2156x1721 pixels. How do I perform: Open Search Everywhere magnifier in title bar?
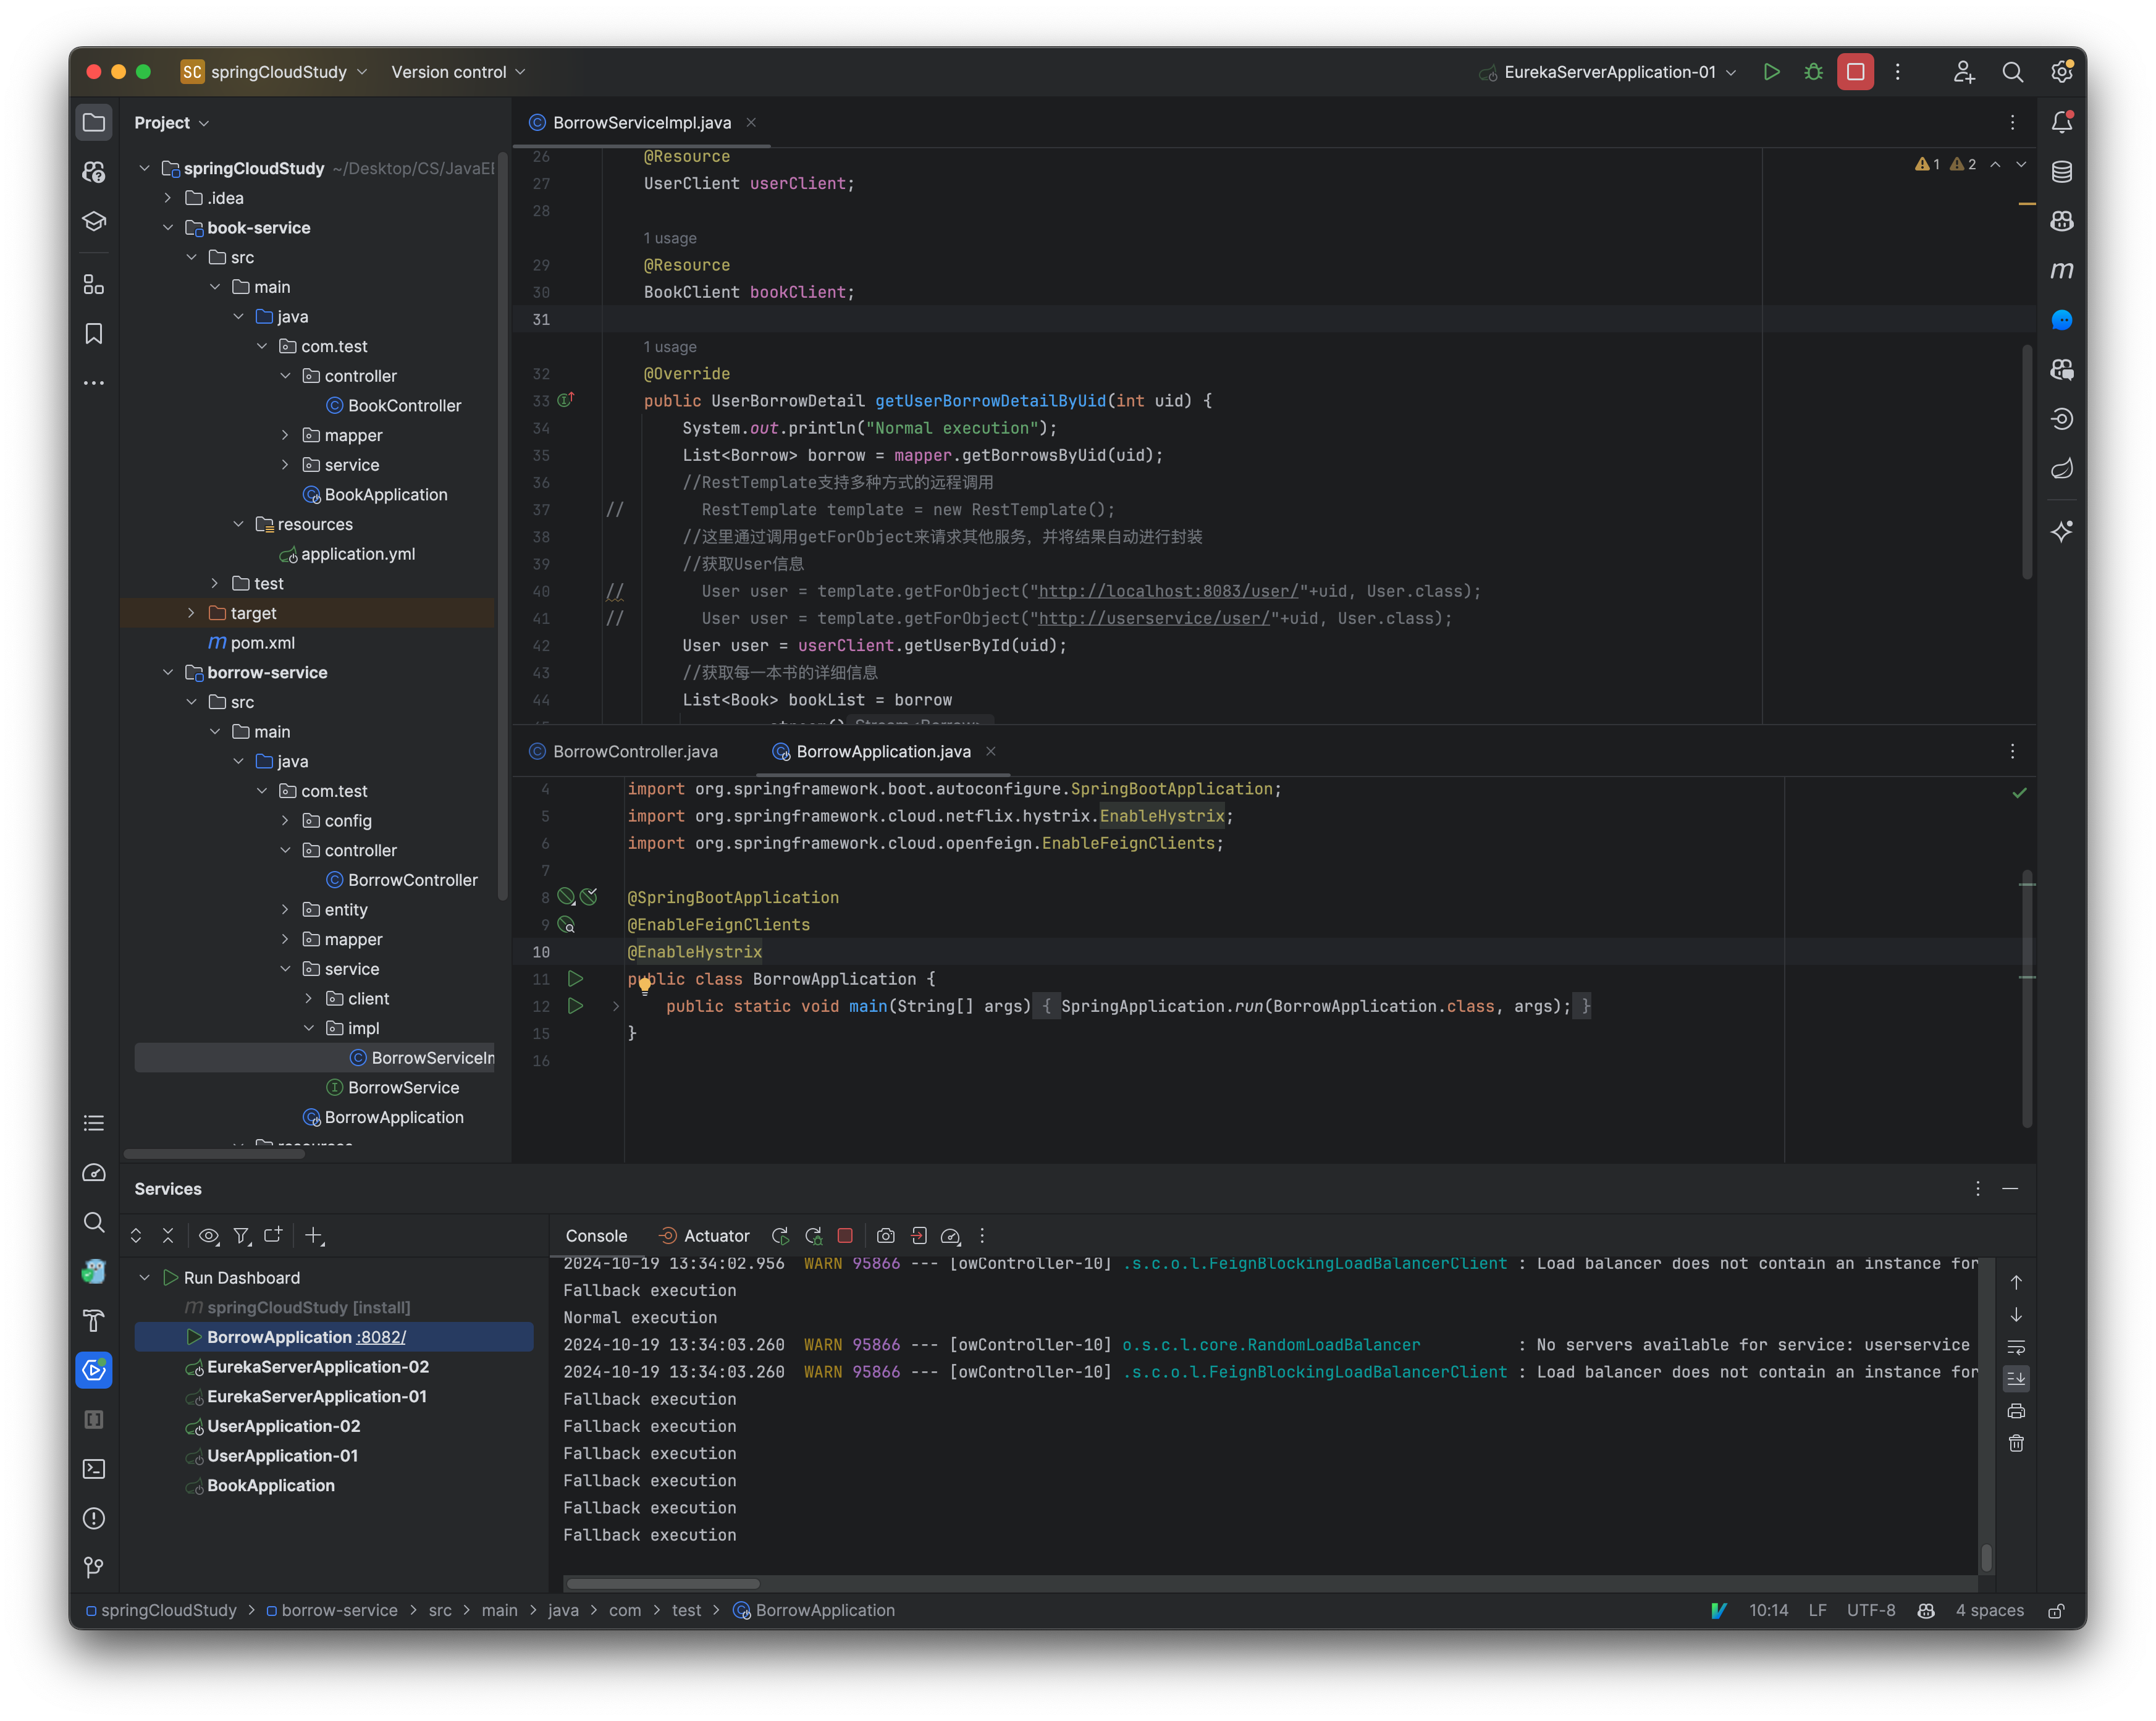[2013, 71]
